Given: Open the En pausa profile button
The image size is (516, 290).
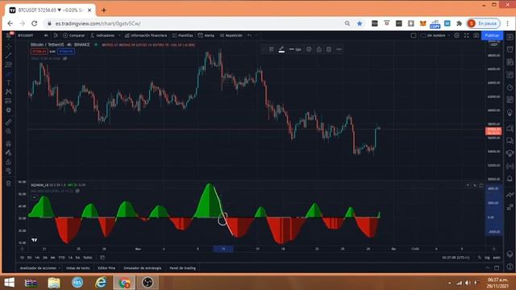Looking at the screenshot, I should tap(483, 23).
